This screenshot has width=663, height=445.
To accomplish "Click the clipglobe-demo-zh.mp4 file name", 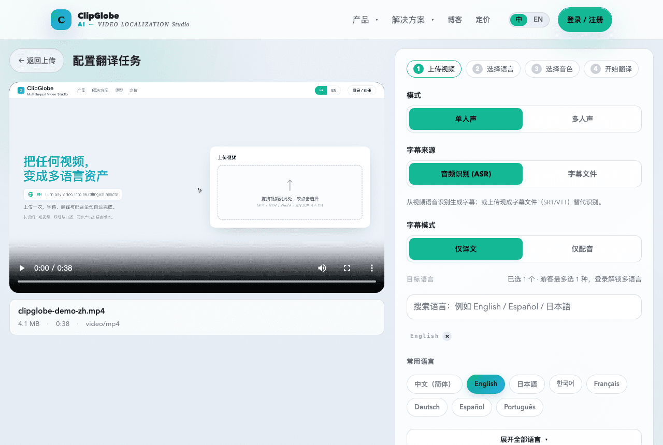I will coord(62,311).
